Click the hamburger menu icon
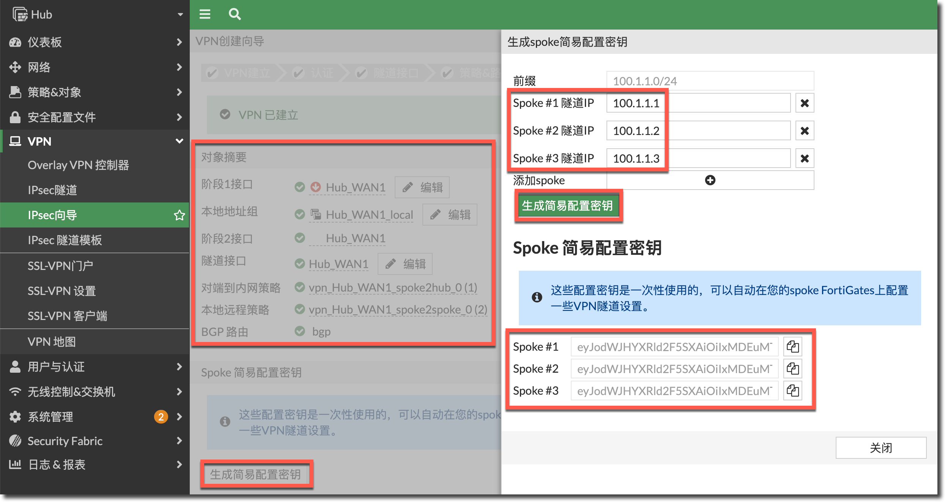 (205, 14)
